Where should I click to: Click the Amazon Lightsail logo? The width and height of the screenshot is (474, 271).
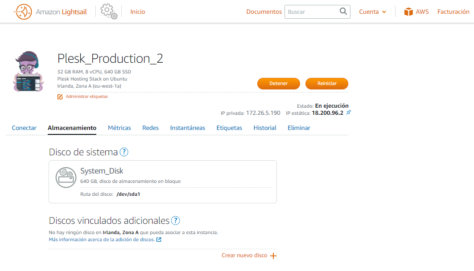pos(23,12)
